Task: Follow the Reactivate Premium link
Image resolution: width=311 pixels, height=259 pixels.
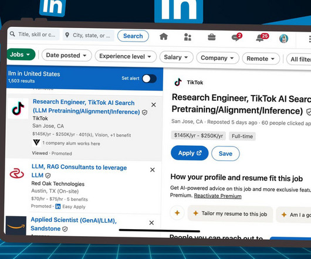Action: (218, 196)
